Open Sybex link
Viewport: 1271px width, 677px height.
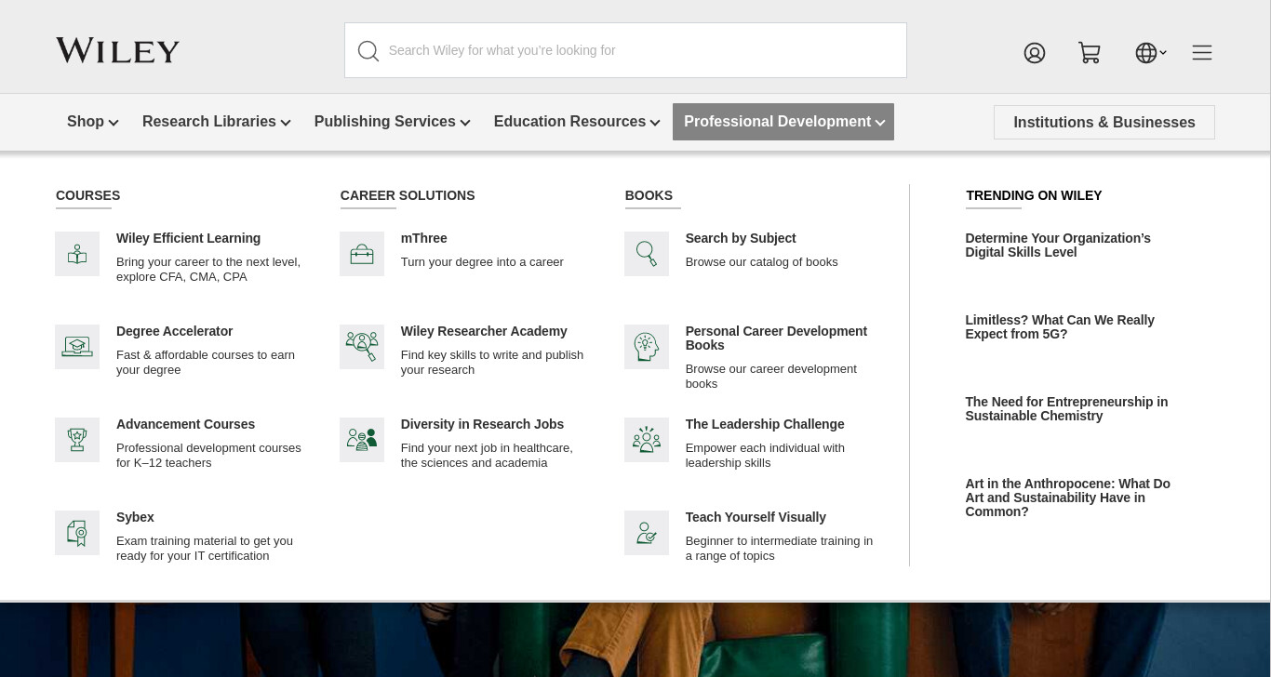coord(135,518)
